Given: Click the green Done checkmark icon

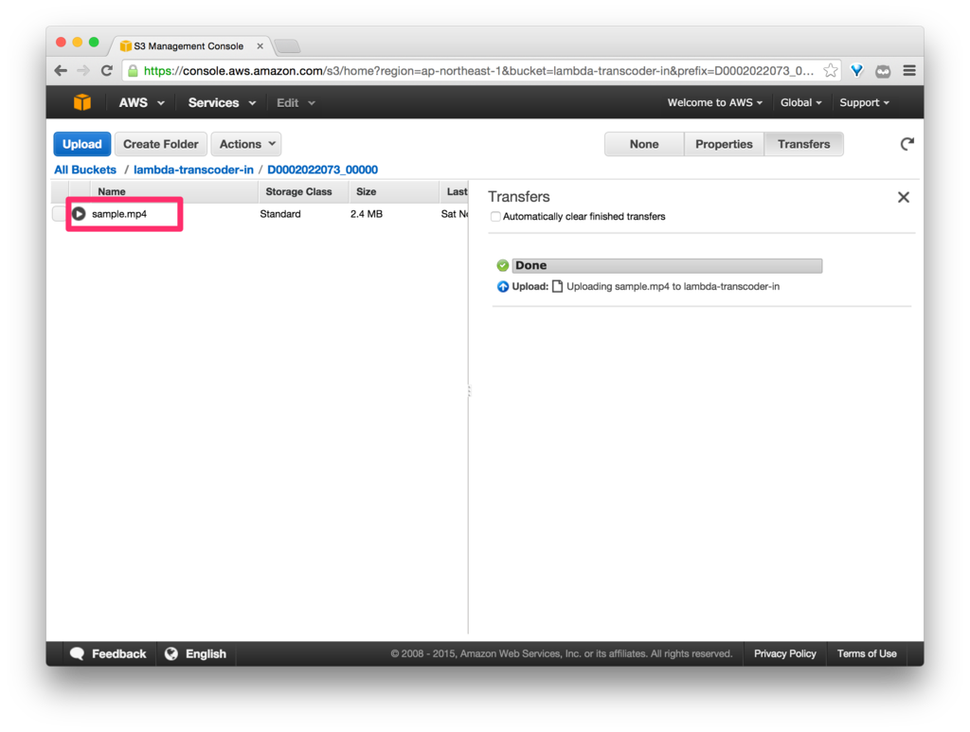Looking at the screenshot, I should point(502,266).
